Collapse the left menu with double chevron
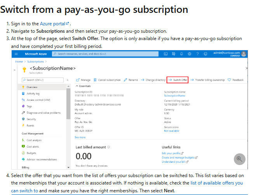 click(x=68, y=80)
